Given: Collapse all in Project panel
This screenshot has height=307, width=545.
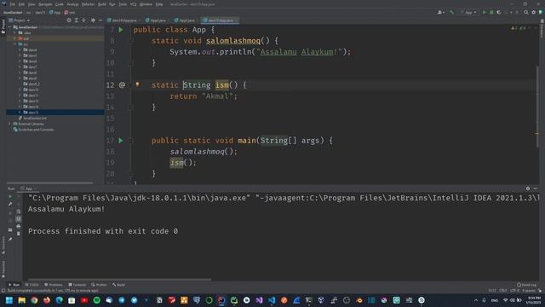Looking at the screenshot, I should pos(83,20).
